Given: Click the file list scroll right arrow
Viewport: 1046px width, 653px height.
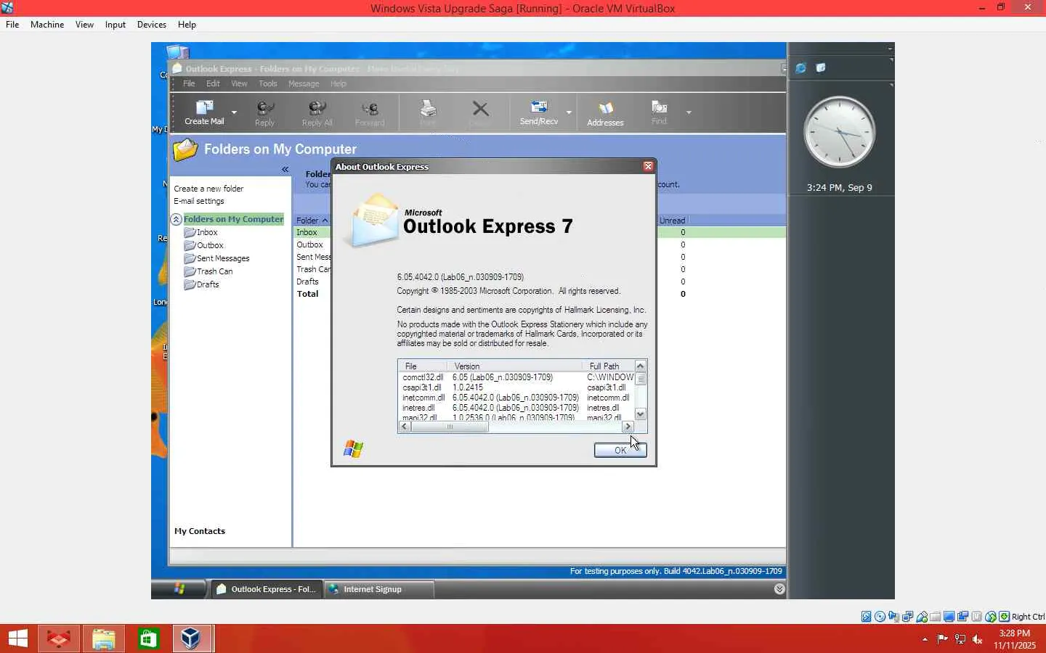Looking at the screenshot, I should (x=628, y=427).
